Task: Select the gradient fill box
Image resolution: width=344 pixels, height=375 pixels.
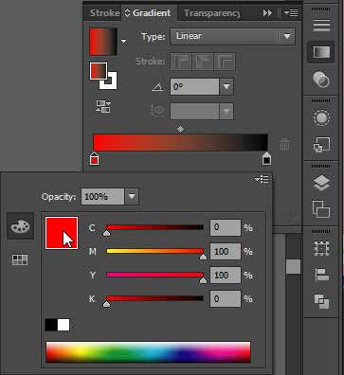Action: click(x=99, y=71)
